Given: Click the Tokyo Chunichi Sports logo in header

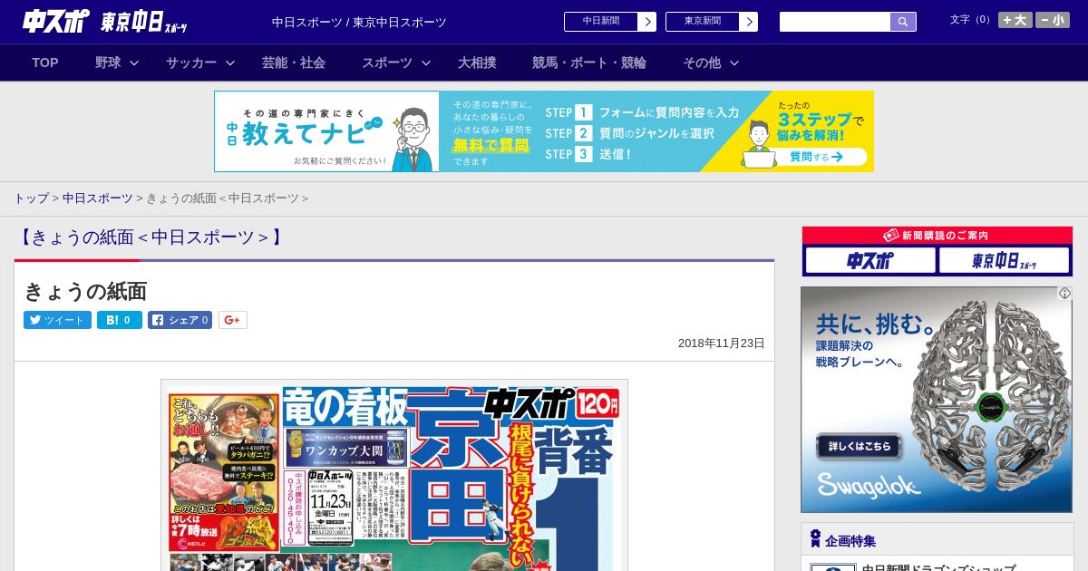Looking at the screenshot, I should [144, 22].
